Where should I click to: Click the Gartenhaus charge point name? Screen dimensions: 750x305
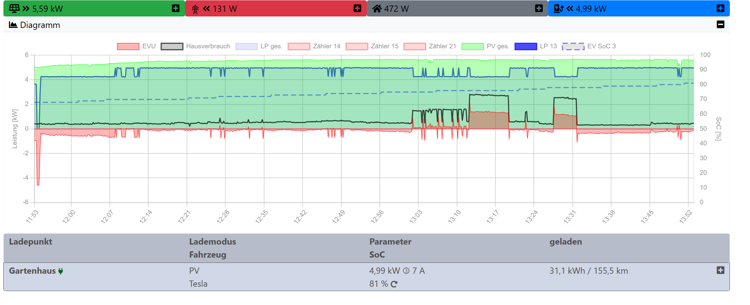tap(32, 271)
